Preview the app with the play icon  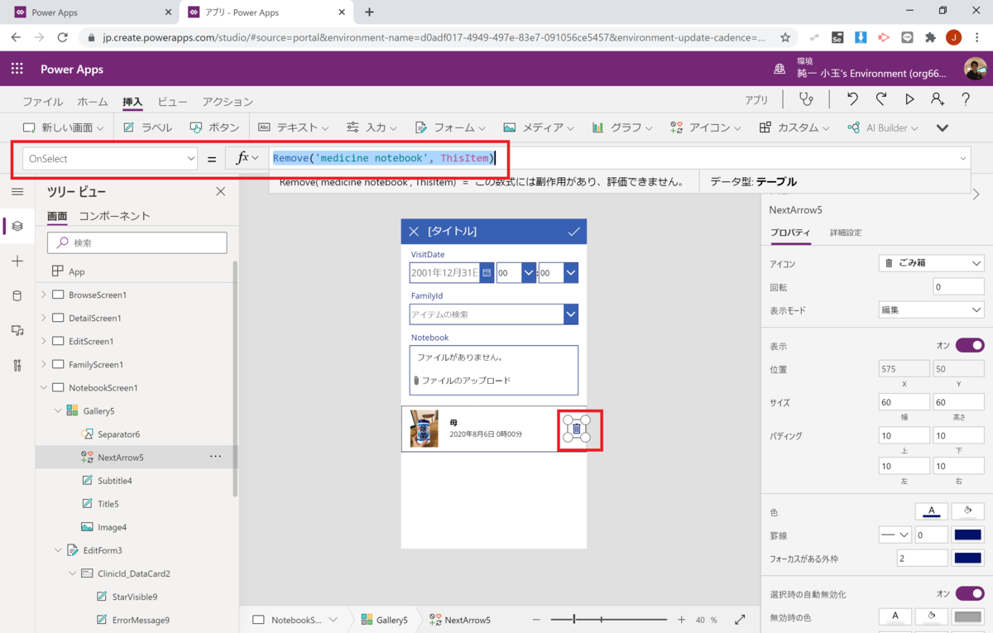(909, 99)
